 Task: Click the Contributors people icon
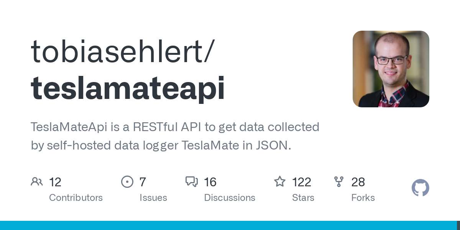click(37, 181)
